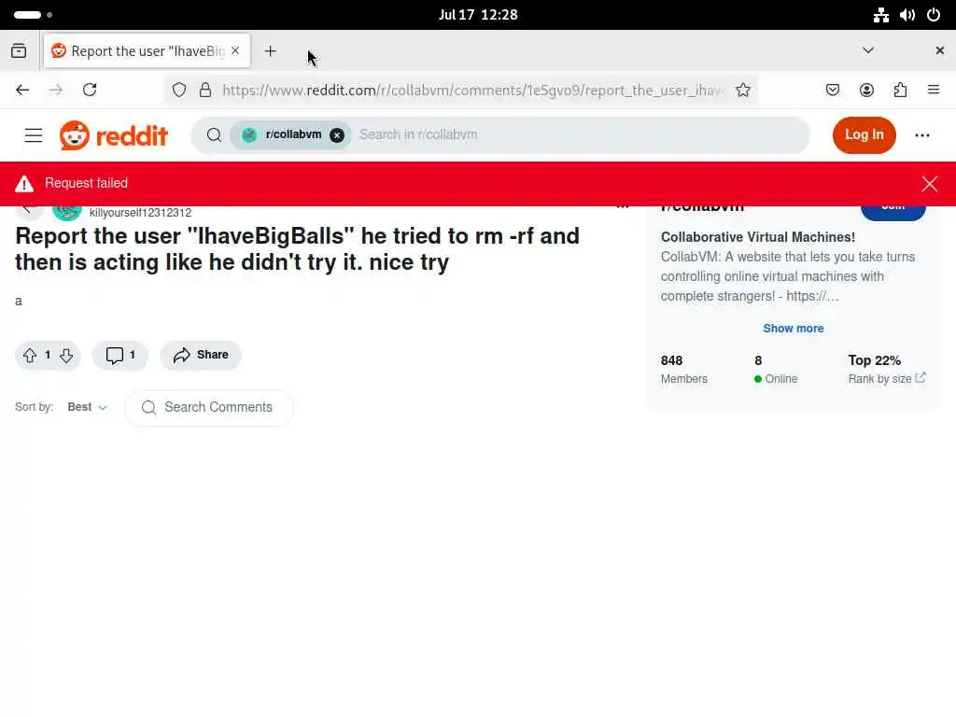Viewport: 956px width, 717px height.
Task: Open Firefox extensions panel
Action: 900,91
